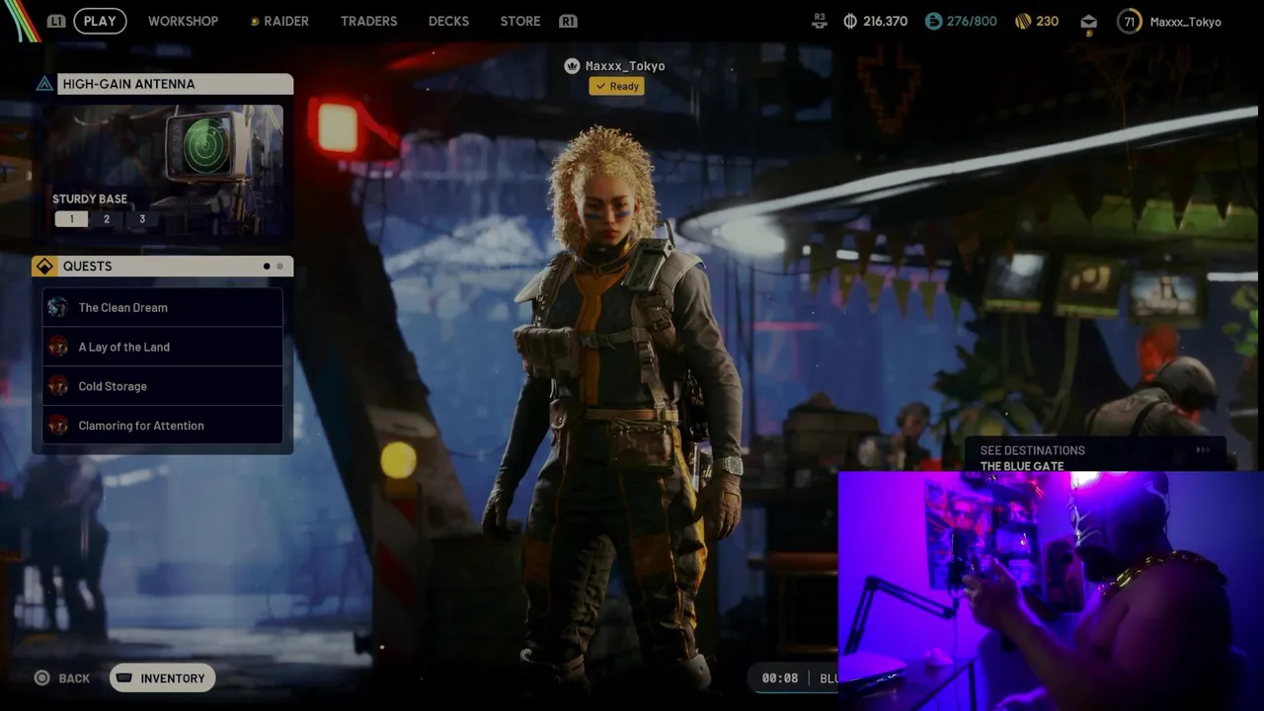The height and width of the screenshot is (711, 1264).
Task: Select Sturdy Base step 2
Action: point(107,219)
